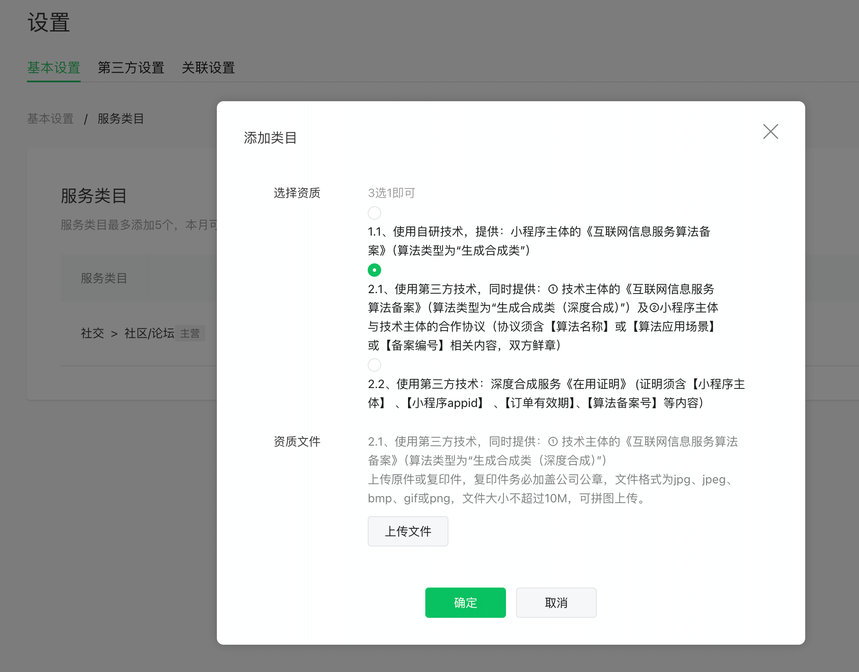Choose the 2.2 深度合成服务 radio option
Viewport: 859px width, 672px height.
point(374,365)
